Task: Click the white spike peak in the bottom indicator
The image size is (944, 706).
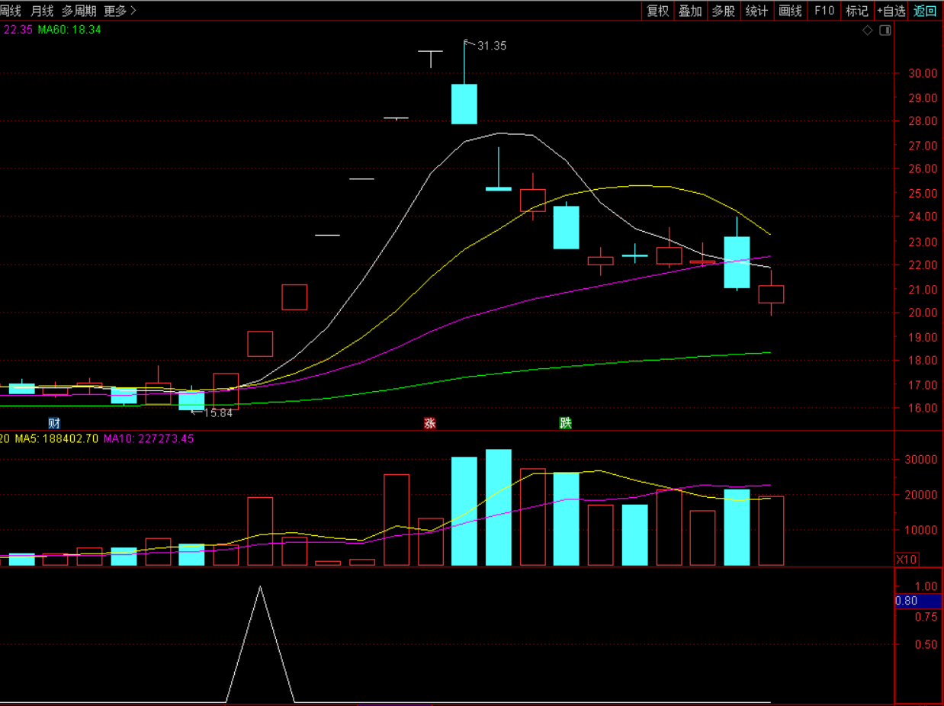Action: point(260,587)
